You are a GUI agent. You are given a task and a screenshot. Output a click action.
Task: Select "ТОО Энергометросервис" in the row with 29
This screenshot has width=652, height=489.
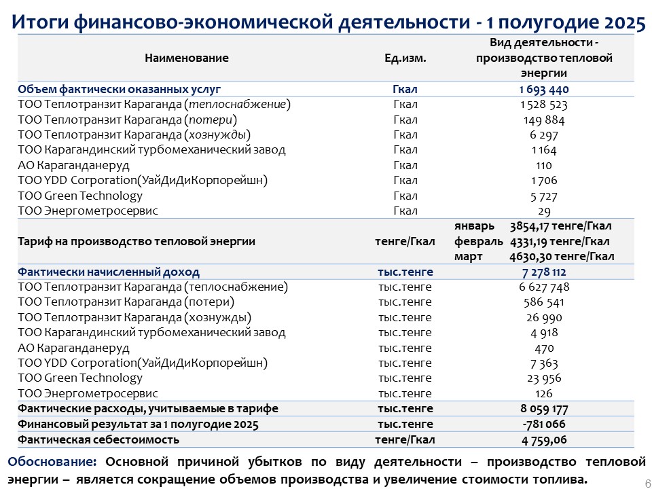click(88, 211)
